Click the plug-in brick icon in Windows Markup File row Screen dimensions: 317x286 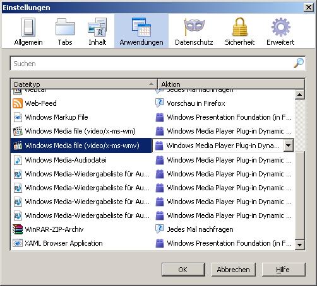pos(160,117)
